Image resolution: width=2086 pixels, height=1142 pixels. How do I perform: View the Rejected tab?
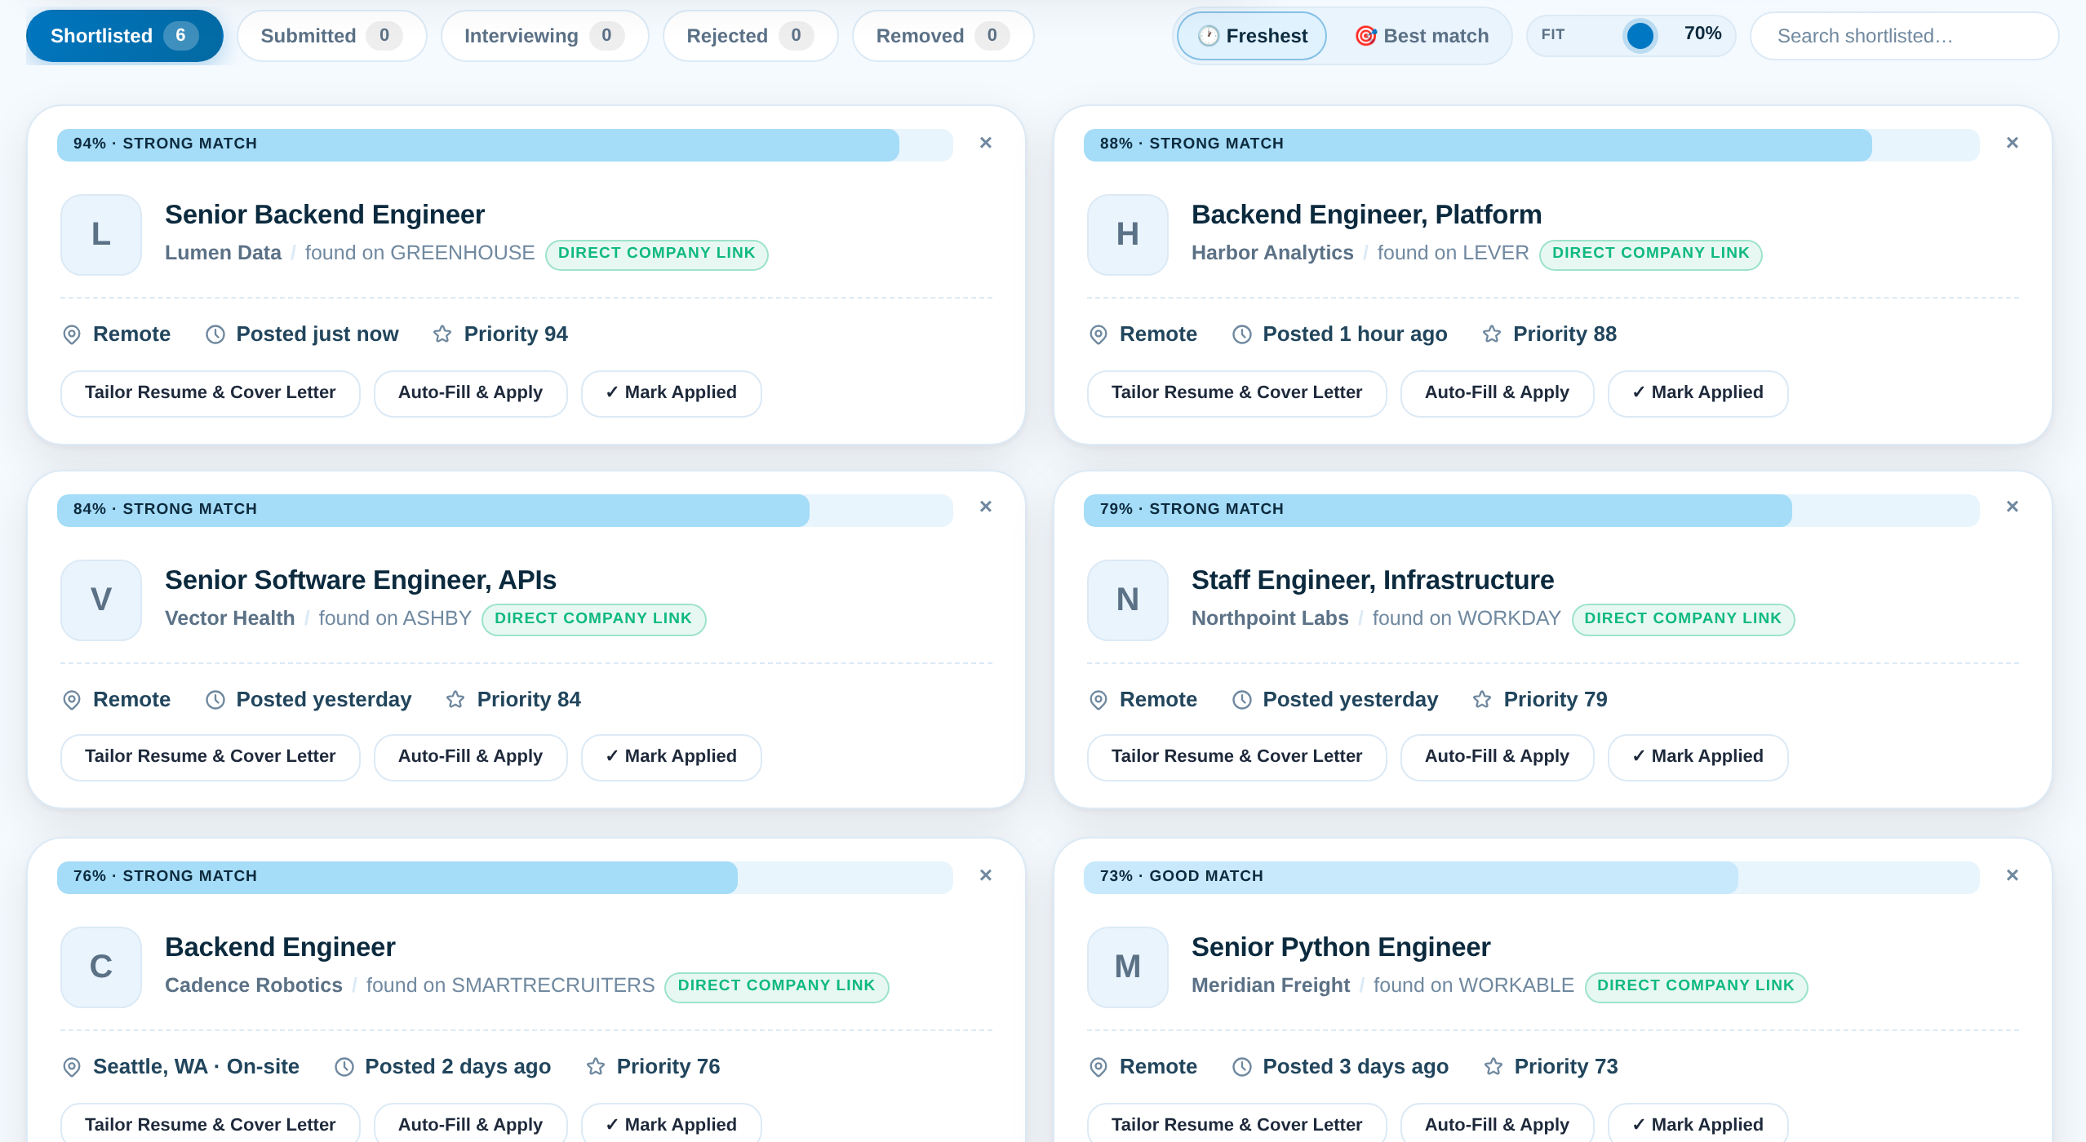[751, 36]
